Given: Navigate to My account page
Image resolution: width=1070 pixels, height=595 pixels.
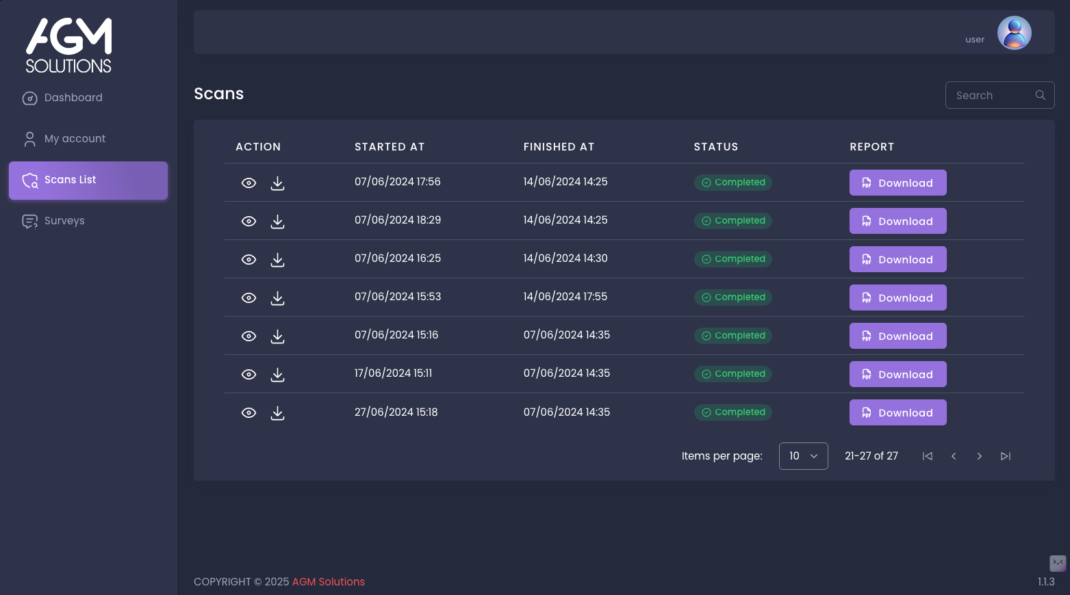Looking at the screenshot, I should click(x=75, y=139).
